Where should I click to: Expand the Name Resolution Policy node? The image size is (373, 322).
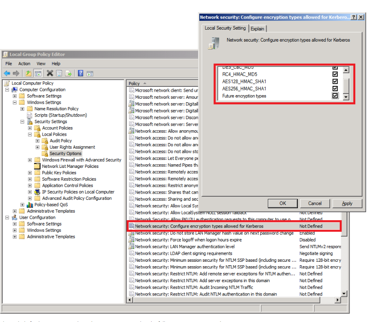pos(23,109)
